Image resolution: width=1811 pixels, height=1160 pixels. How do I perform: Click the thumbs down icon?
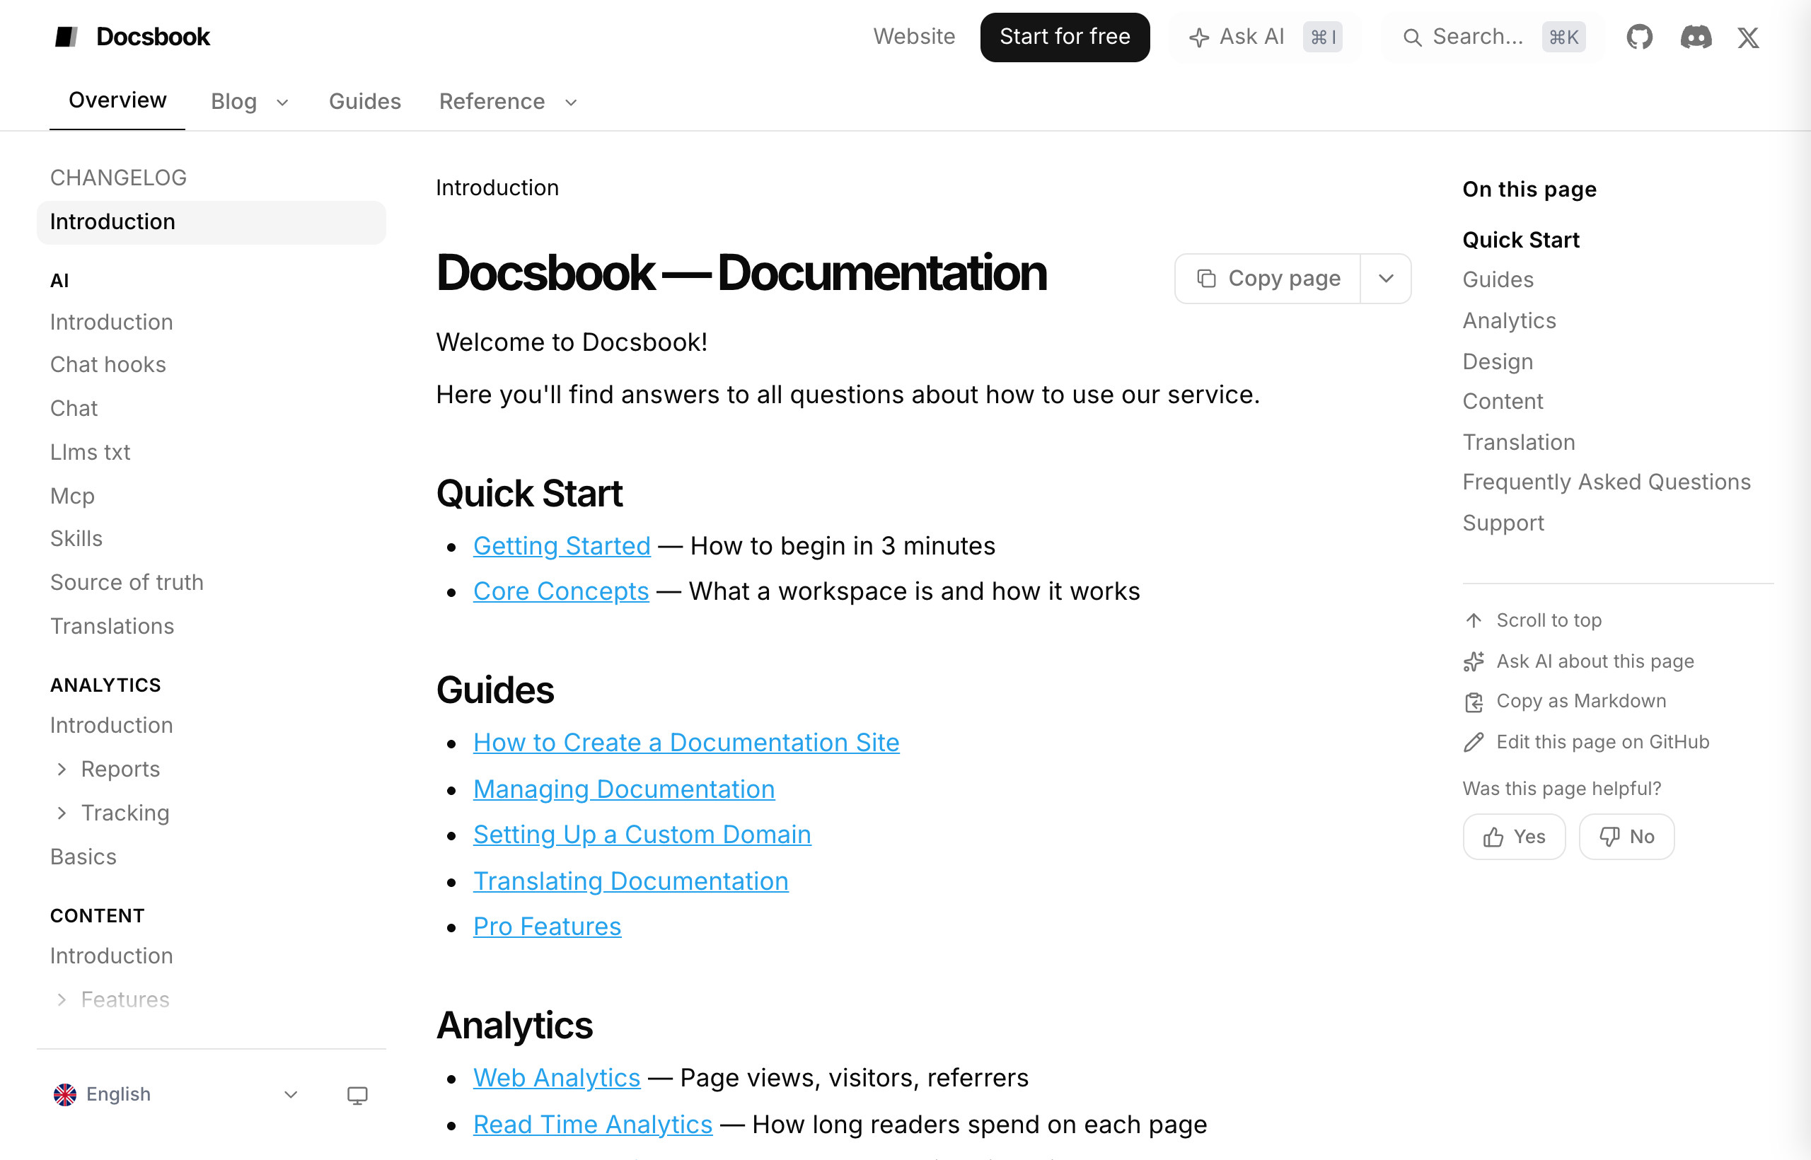pyautogui.click(x=1609, y=837)
